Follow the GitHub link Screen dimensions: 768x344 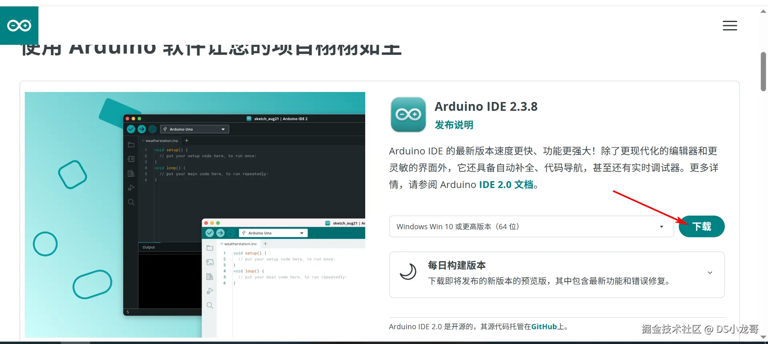(x=544, y=327)
